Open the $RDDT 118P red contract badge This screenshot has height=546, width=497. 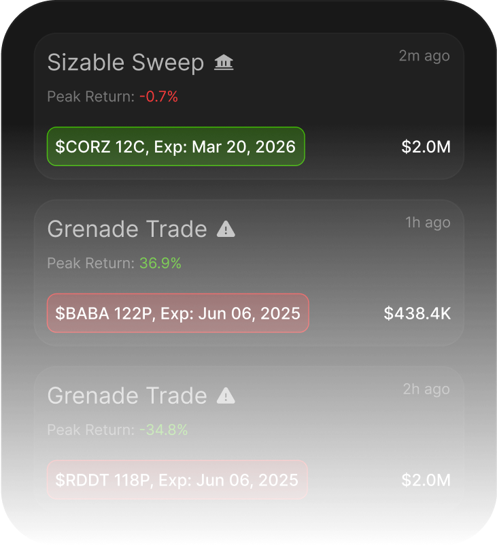(177, 480)
